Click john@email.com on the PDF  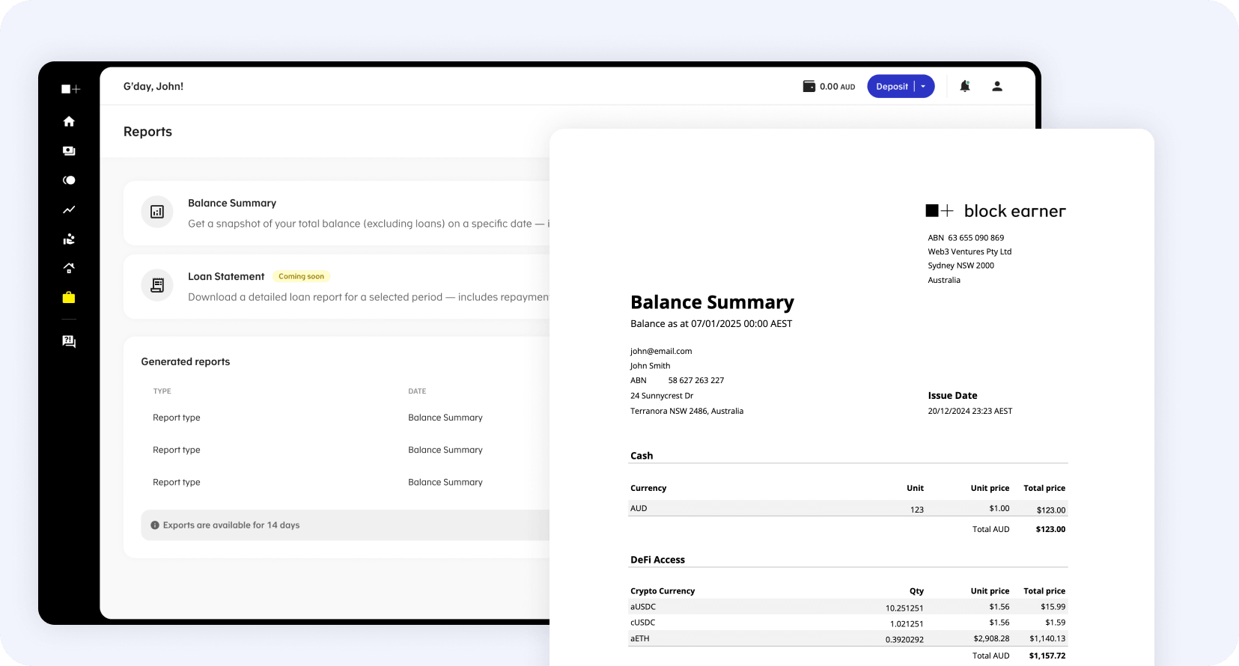(x=661, y=351)
